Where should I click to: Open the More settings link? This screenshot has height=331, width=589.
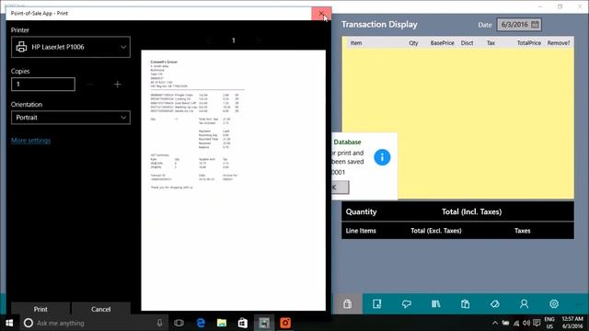click(x=30, y=141)
